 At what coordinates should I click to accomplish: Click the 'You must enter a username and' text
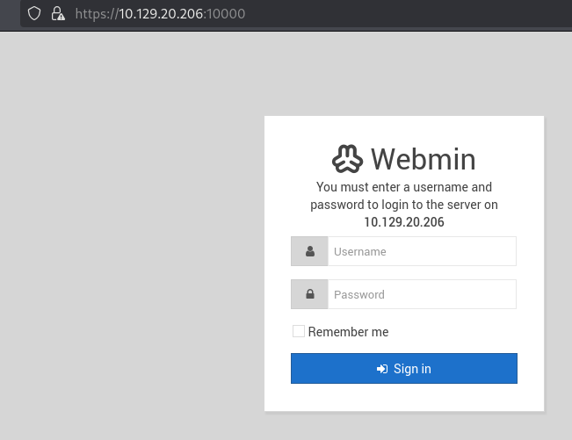click(x=404, y=187)
